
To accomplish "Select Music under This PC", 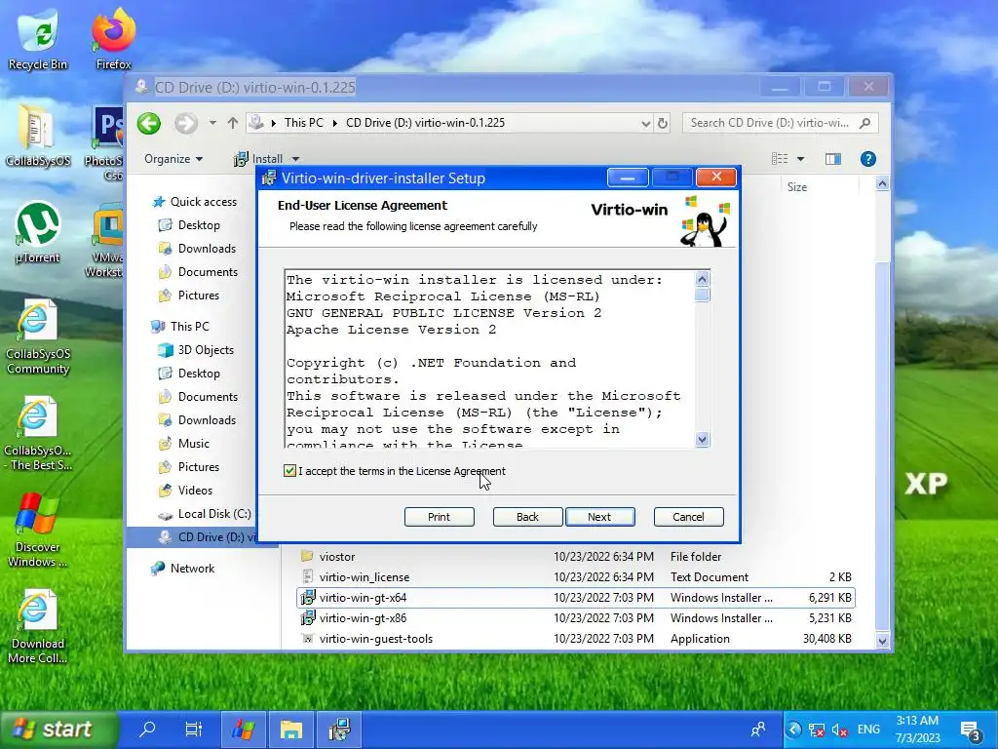I will click(194, 444).
